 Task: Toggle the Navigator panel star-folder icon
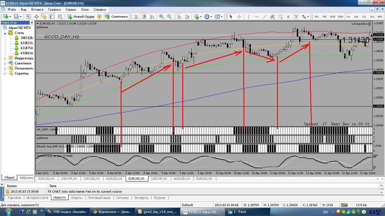(44, 17)
